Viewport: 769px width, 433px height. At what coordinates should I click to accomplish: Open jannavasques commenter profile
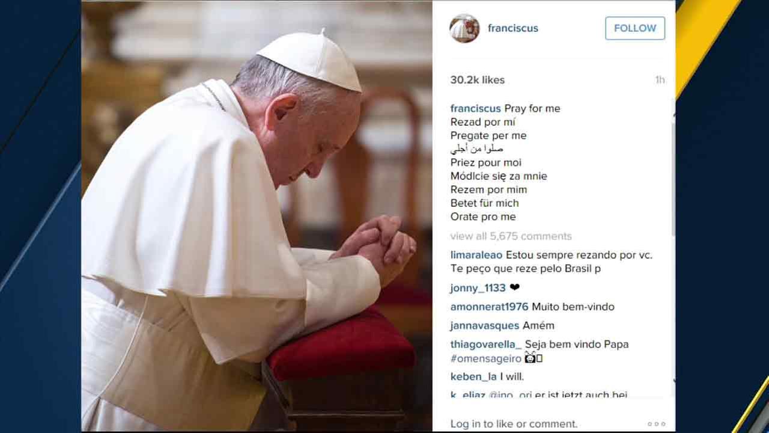click(x=485, y=325)
